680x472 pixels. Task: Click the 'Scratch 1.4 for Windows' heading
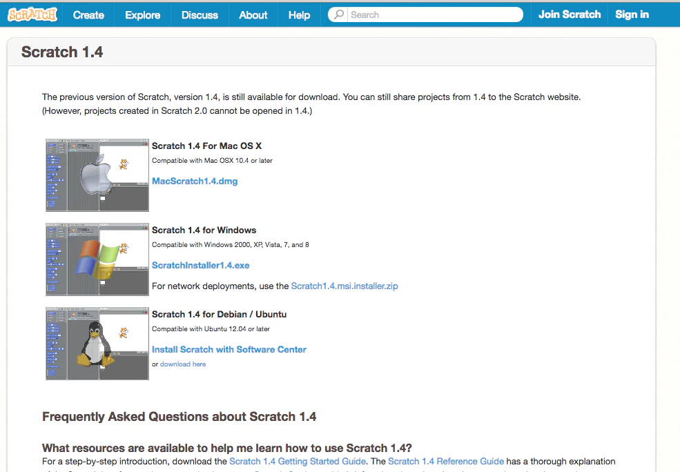coord(204,230)
